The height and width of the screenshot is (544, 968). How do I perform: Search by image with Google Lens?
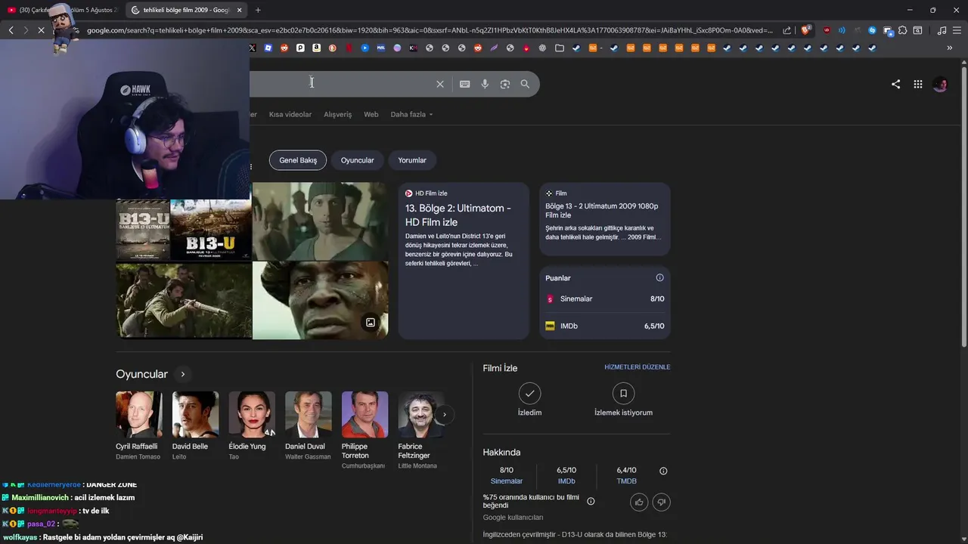click(x=505, y=84)
